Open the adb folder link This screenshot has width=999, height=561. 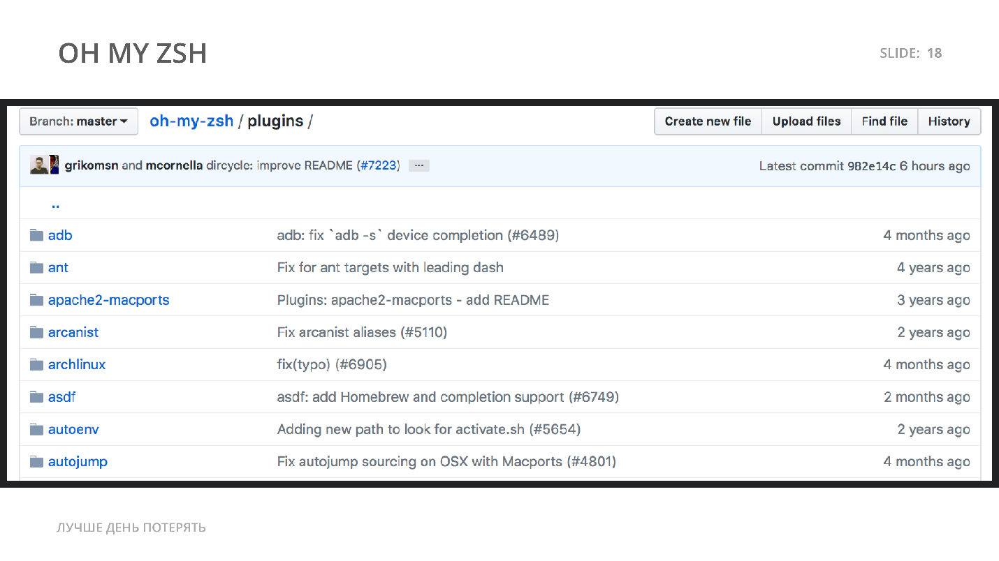(60, 235)
